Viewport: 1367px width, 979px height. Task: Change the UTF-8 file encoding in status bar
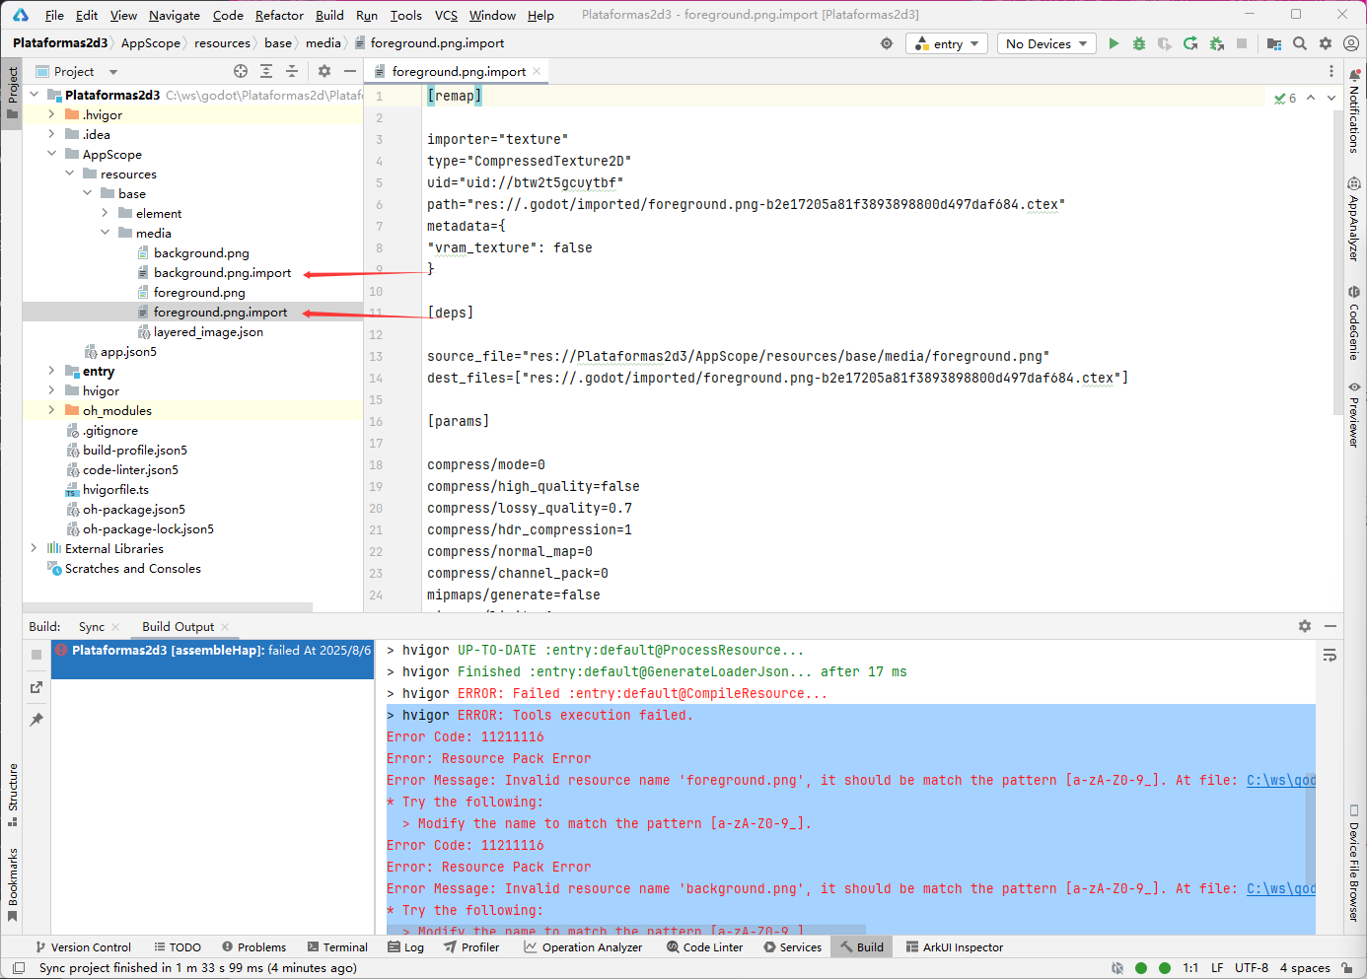[1251, 968]
